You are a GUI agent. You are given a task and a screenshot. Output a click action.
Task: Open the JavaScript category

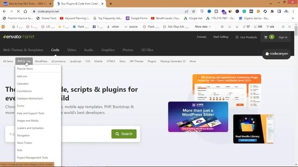[x=75, y=61]
